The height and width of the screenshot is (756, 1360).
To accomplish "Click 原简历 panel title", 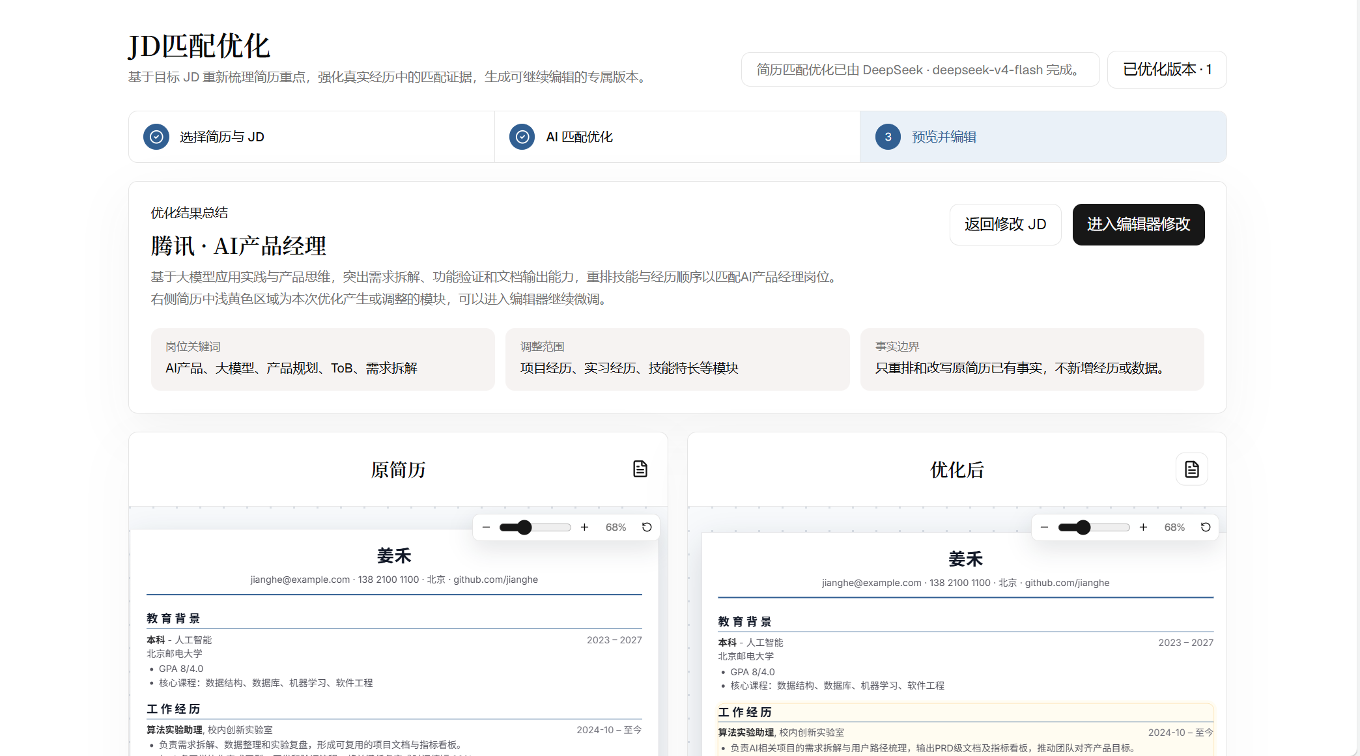I will (398, 469).
